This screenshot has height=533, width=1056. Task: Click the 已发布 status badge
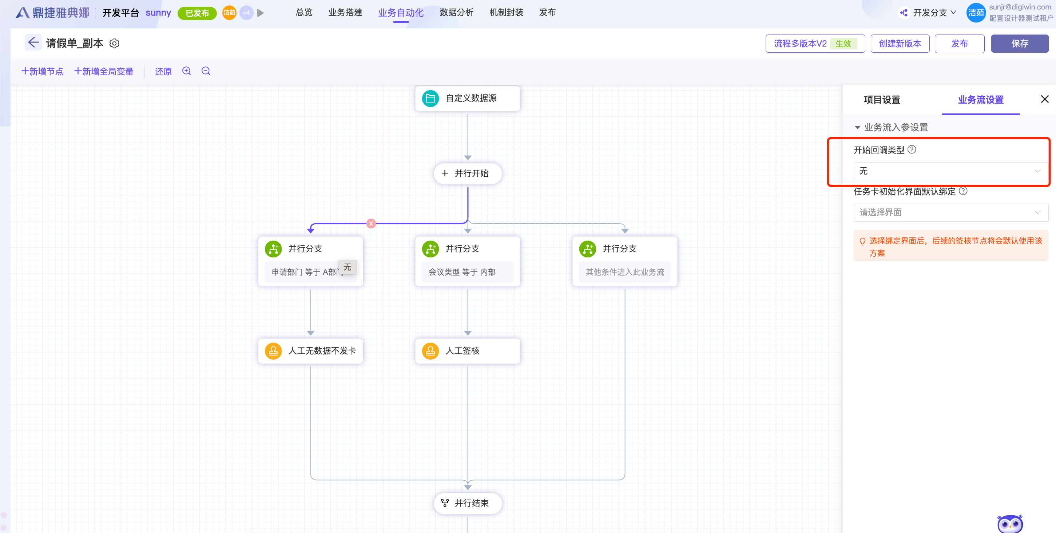click(197, 13)
